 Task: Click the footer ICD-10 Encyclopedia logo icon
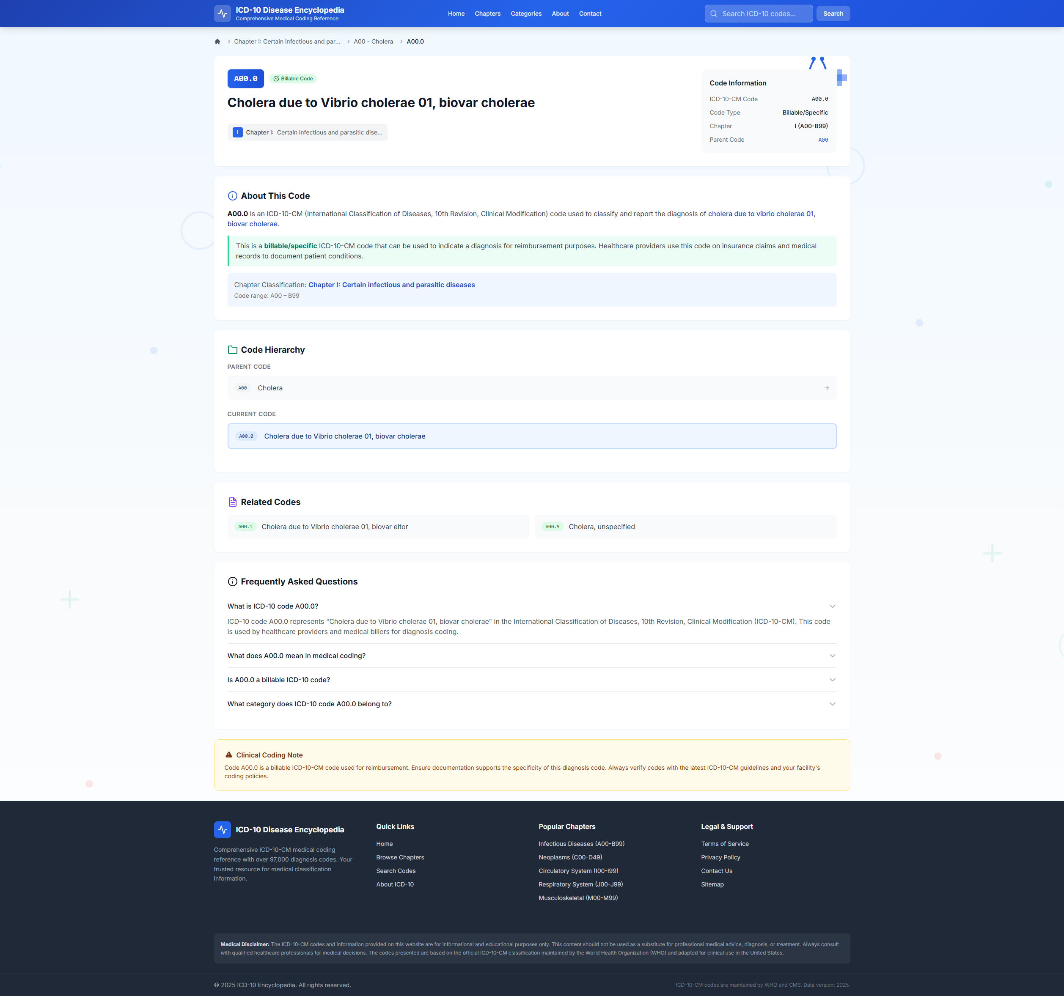[222, 830]
